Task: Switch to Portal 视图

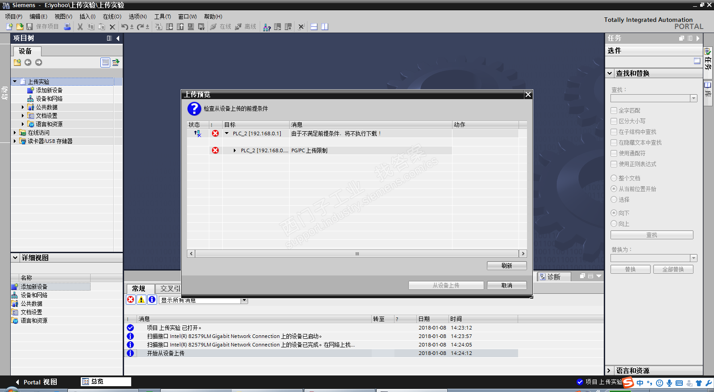Action: point(37,382)
